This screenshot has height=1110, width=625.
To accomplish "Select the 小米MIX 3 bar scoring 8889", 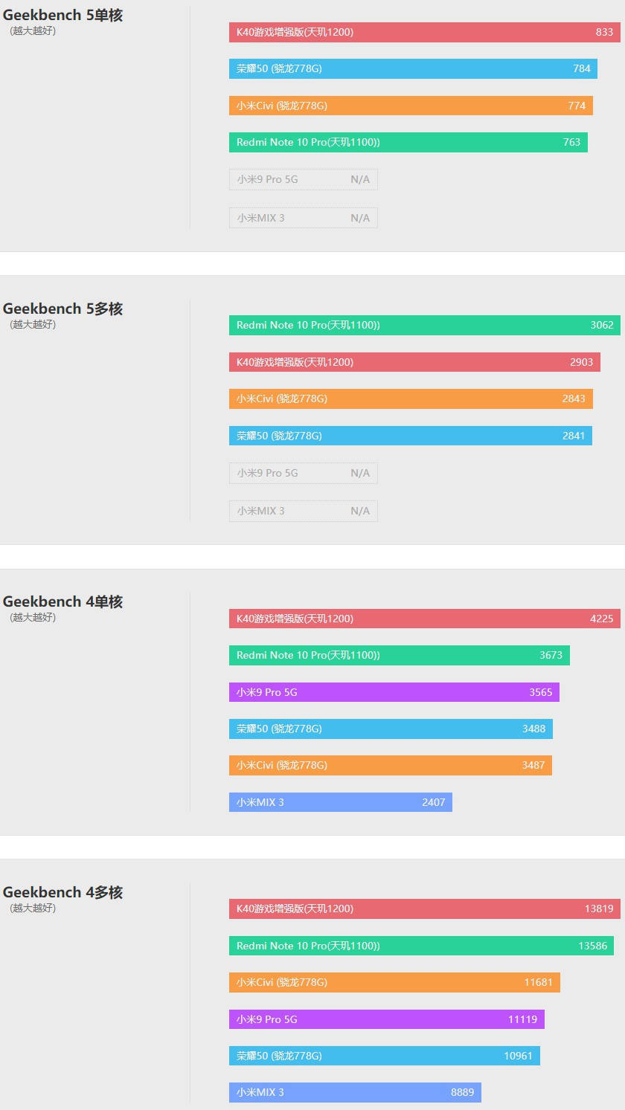I will 355,1092.
